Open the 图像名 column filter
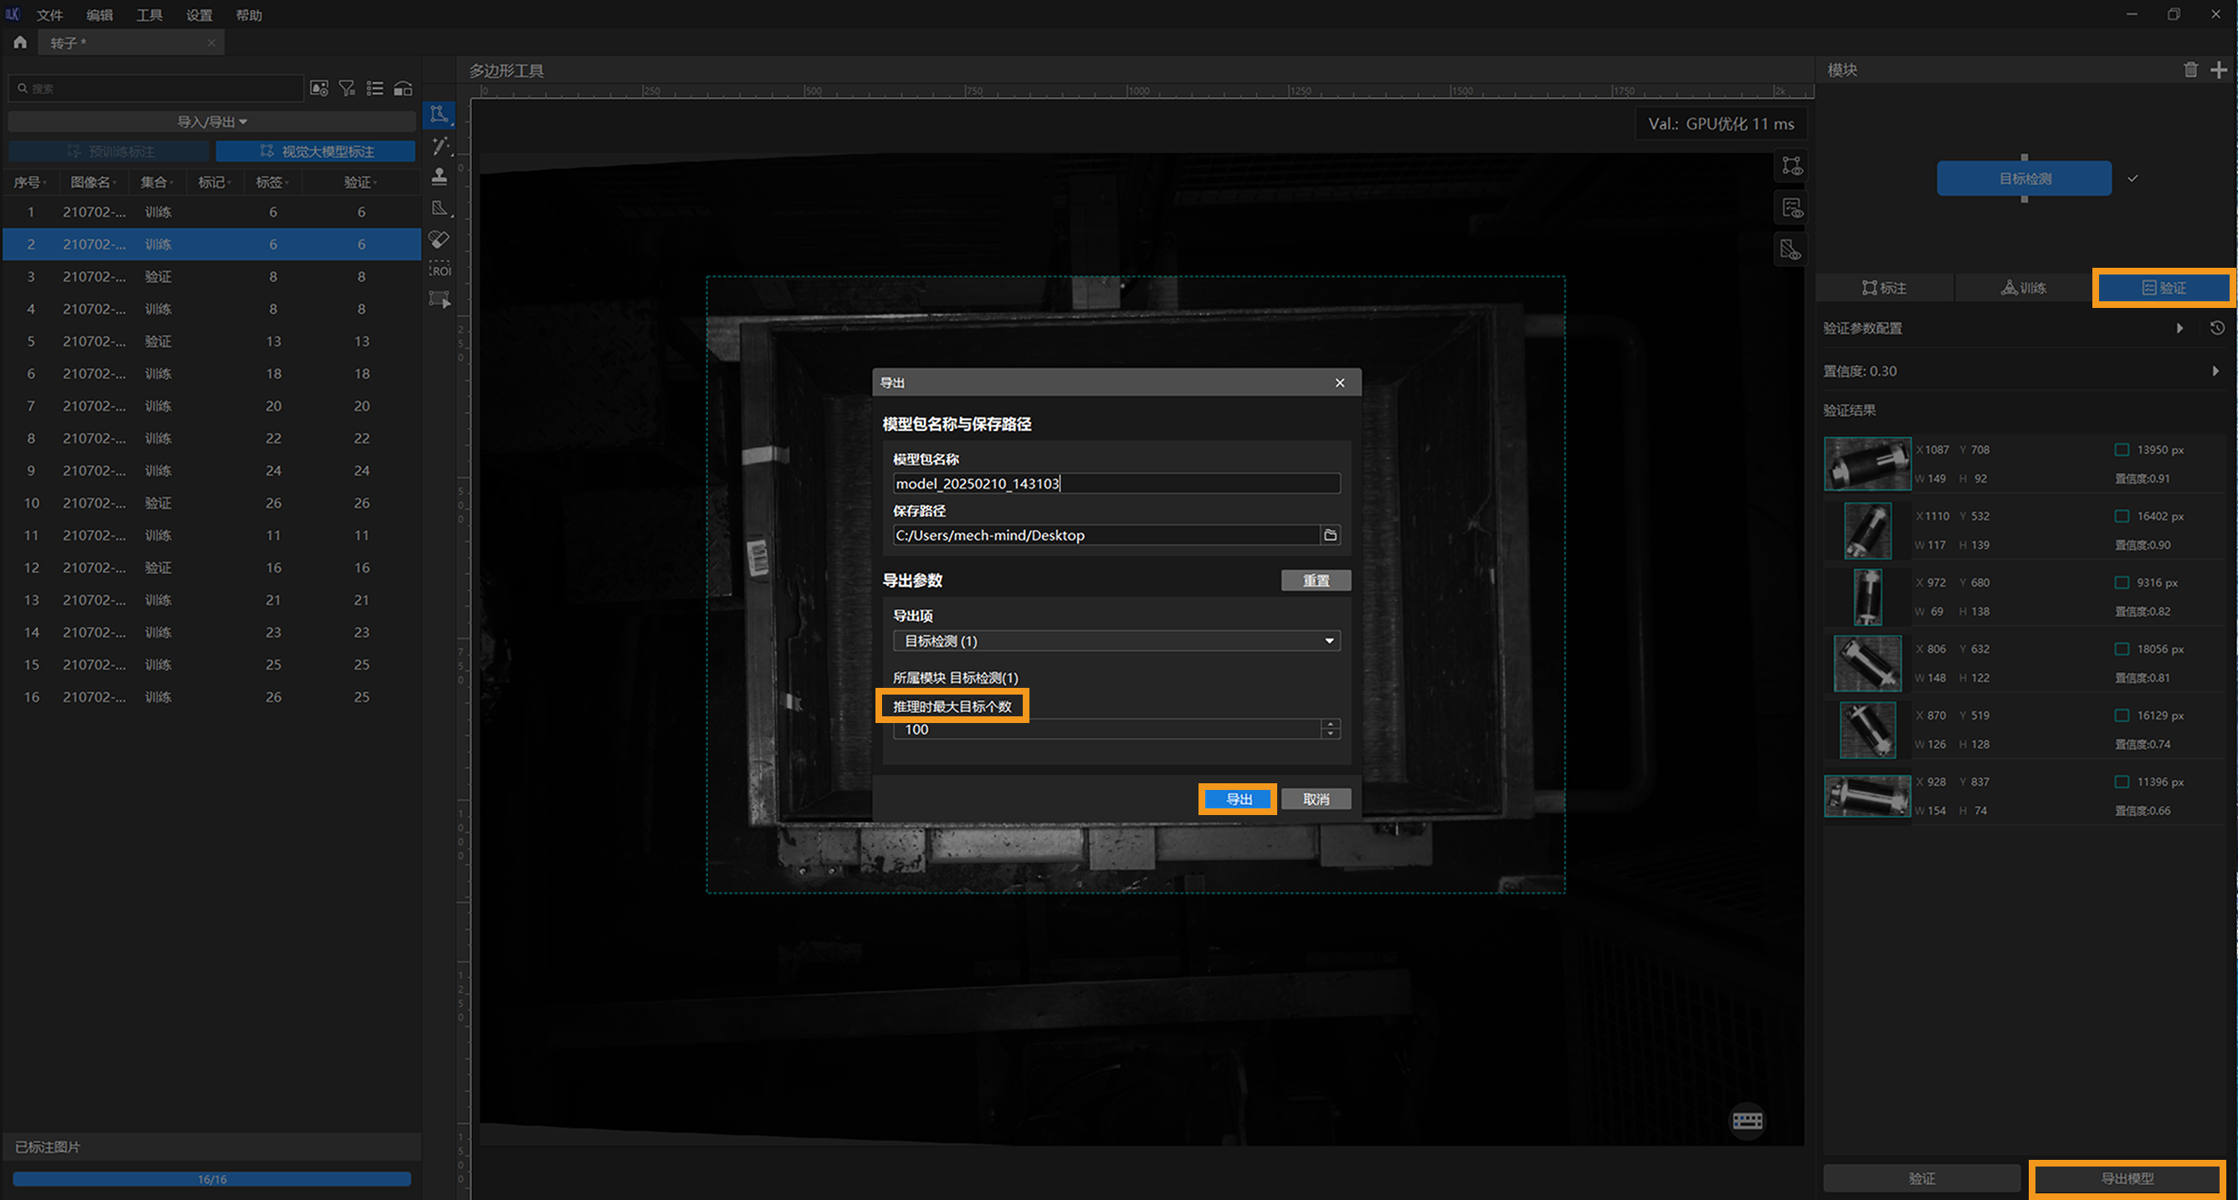Screen dimensions: 2238x1200 coord(93,182)
